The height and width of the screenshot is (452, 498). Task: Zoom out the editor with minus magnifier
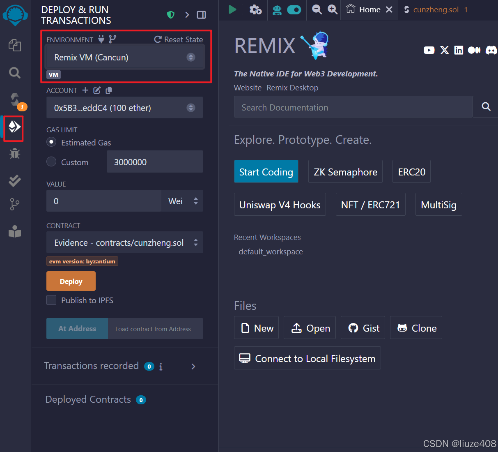click(x=317, y=9)
